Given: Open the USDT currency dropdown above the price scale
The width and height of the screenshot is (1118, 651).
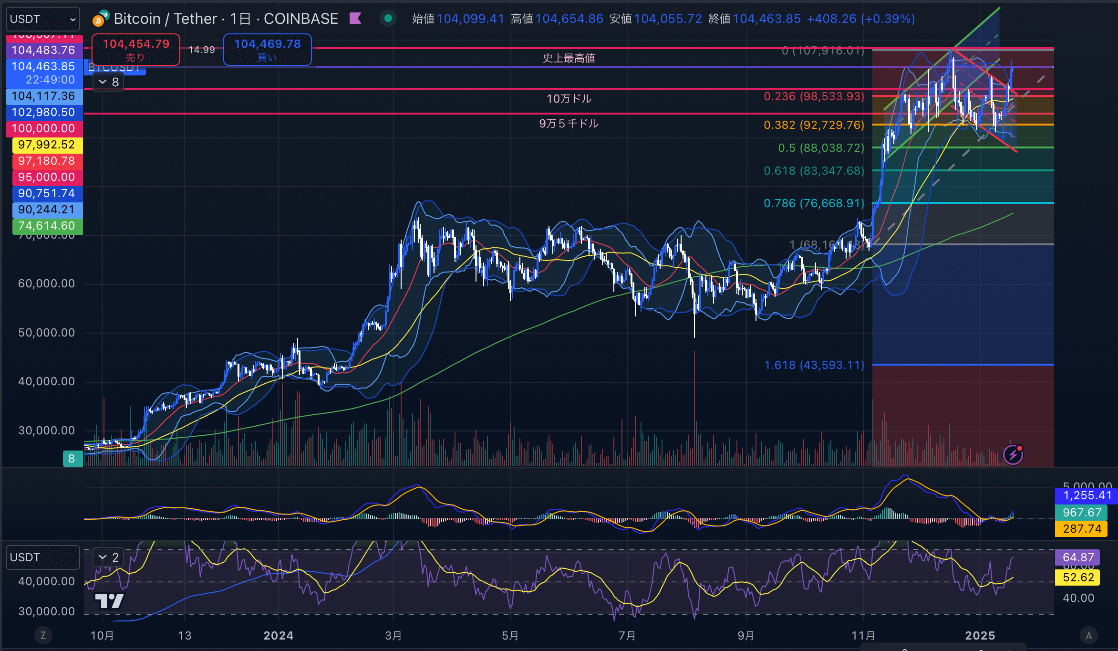Looking at the screenshot, I should [x=43, y=19].
